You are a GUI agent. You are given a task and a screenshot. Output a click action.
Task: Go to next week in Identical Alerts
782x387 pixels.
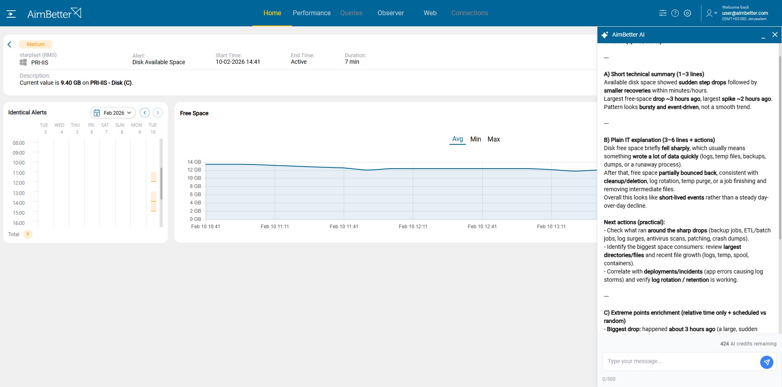[x=157, y=113]
